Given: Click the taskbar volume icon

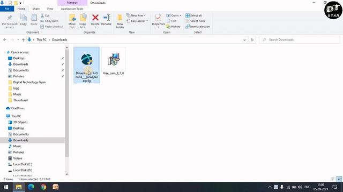Looking at the screenshot, I should click(300, 187).
